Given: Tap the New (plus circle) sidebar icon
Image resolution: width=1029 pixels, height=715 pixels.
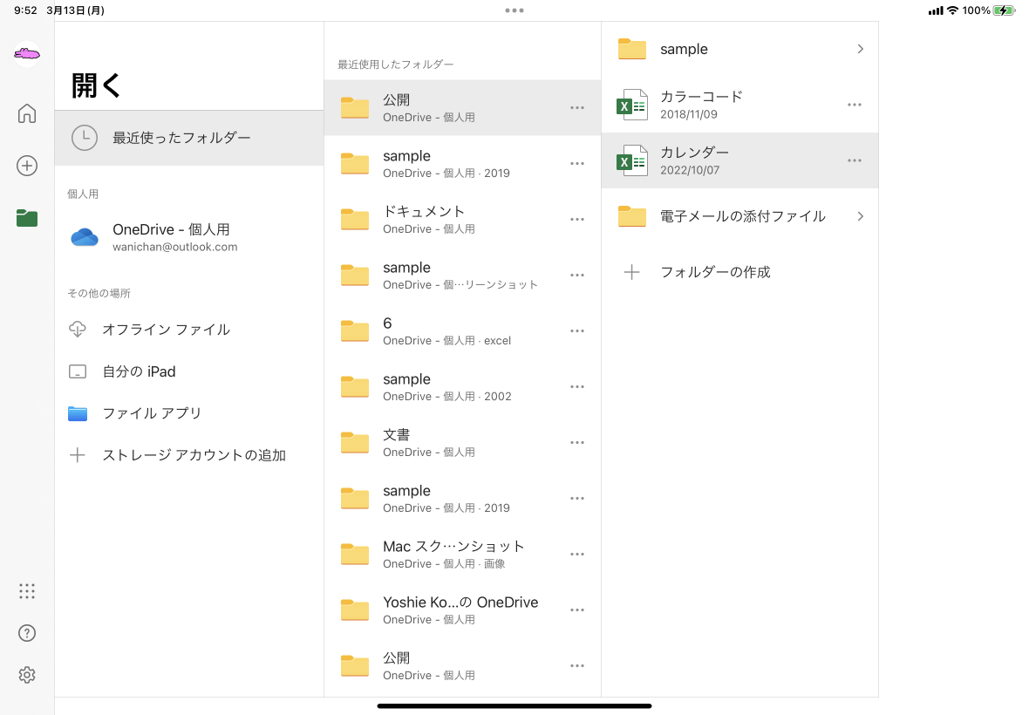Looking at the screenshot, I should [x=27, y=166].
